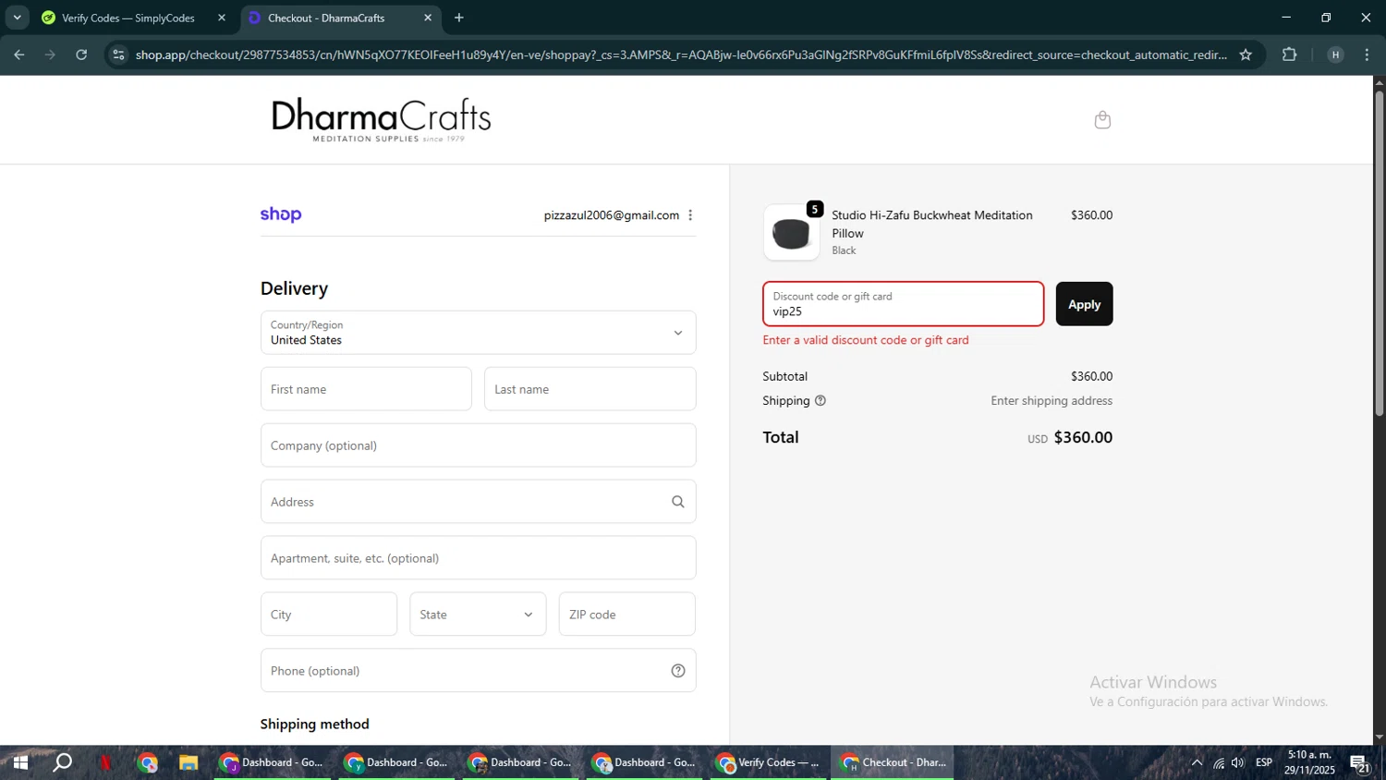1386x780 pixels.
Task: Show shipping info question mark icon
Action: pyautogui.click(x=821, y=401)
